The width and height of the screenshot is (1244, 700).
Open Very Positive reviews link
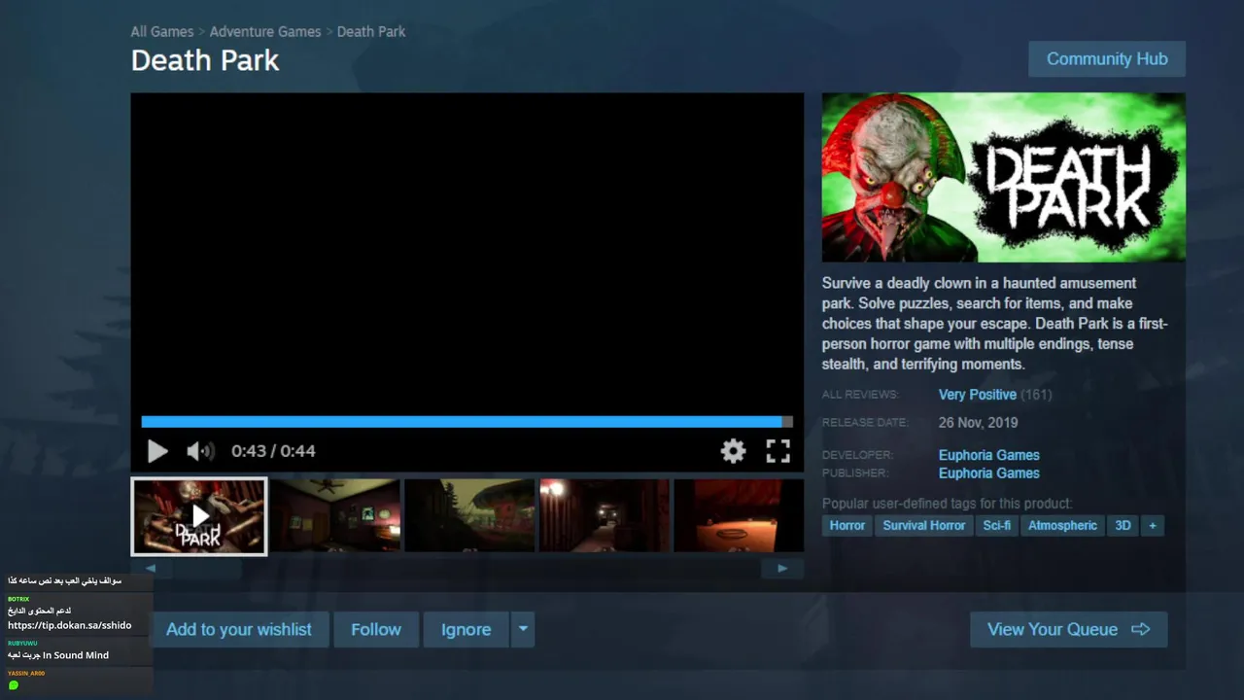coord(978,395)
